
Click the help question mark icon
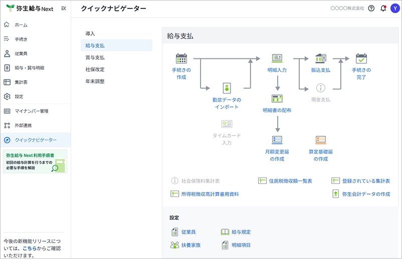pos(371,8)
